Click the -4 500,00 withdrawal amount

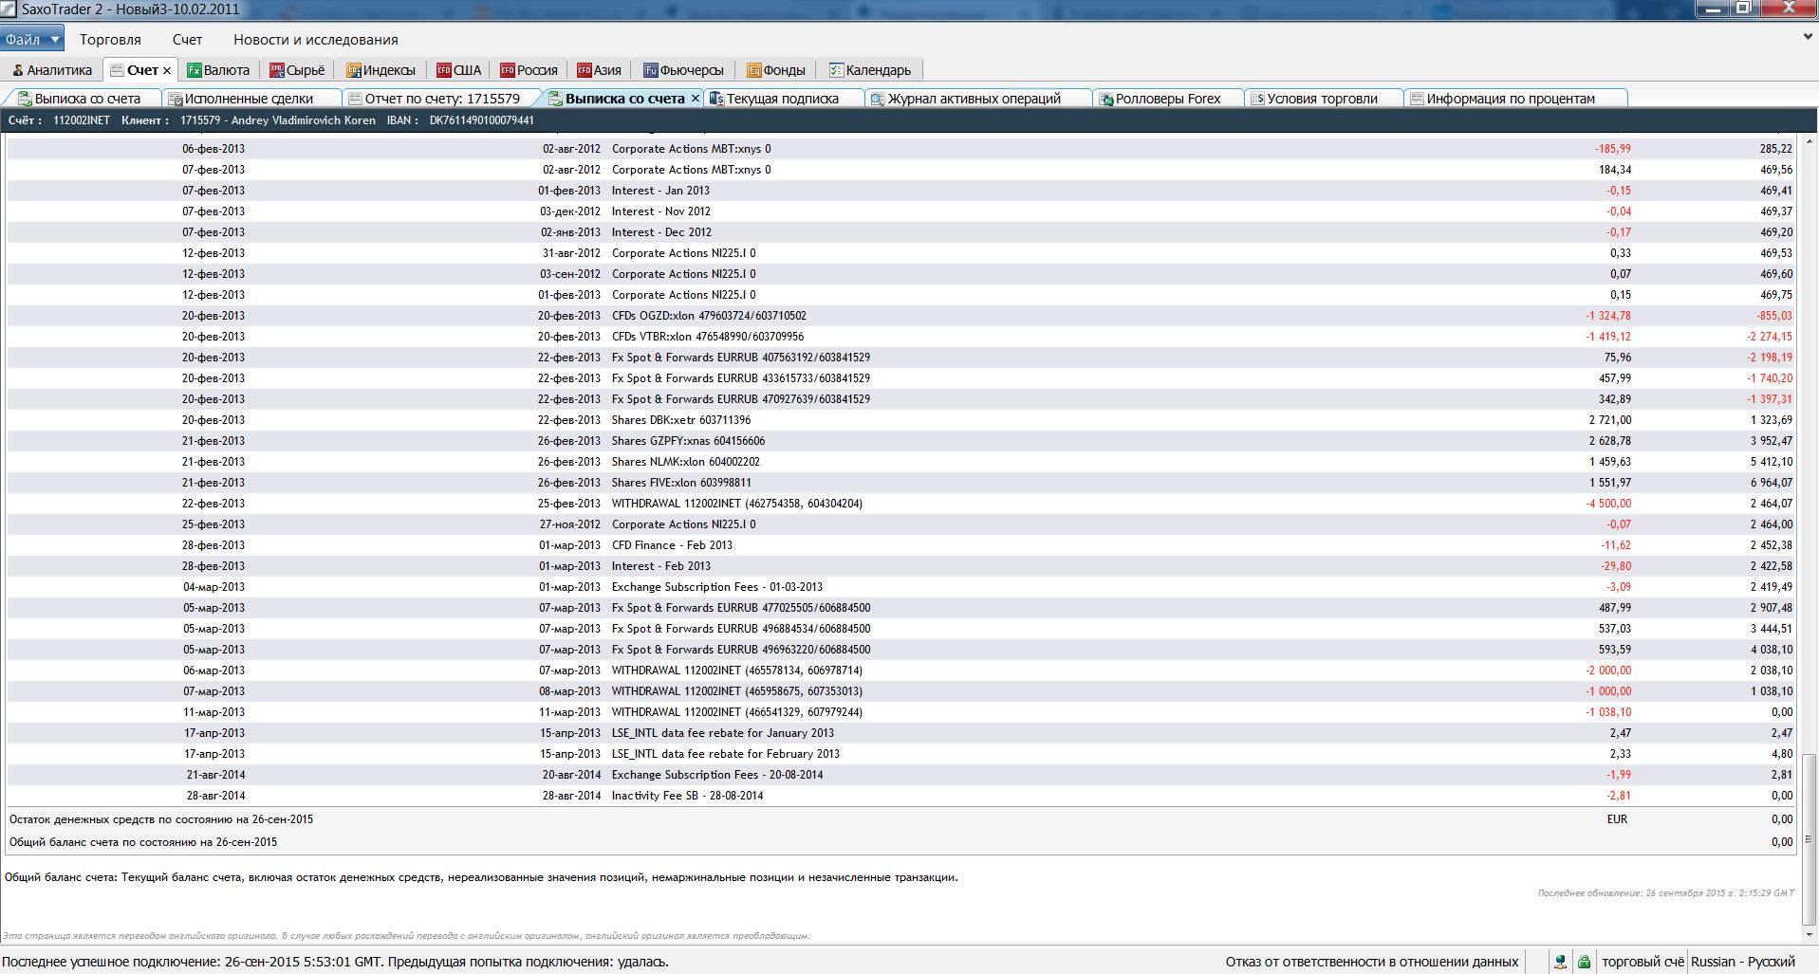coord(1608,504)
